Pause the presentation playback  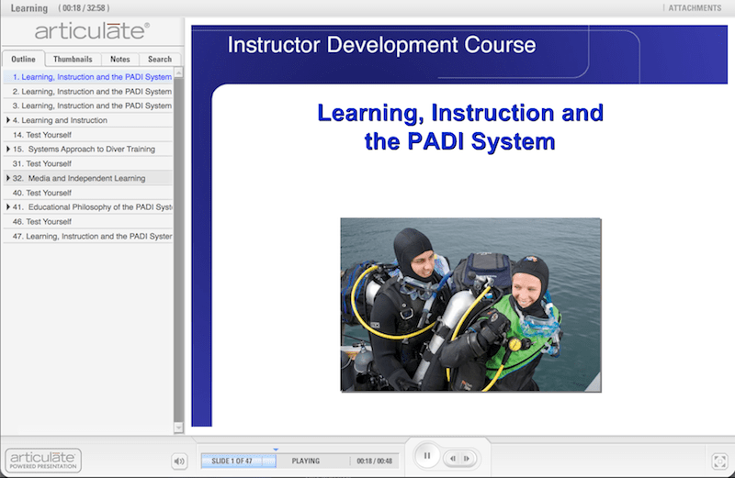click(x=426, y=456)
